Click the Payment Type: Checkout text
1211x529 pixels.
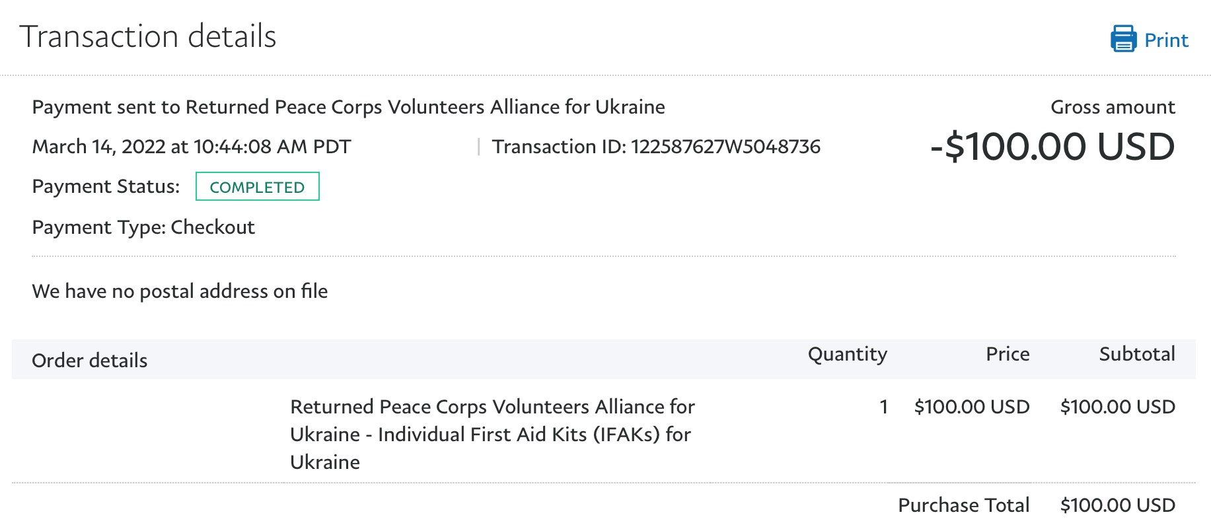pos(143,227)
